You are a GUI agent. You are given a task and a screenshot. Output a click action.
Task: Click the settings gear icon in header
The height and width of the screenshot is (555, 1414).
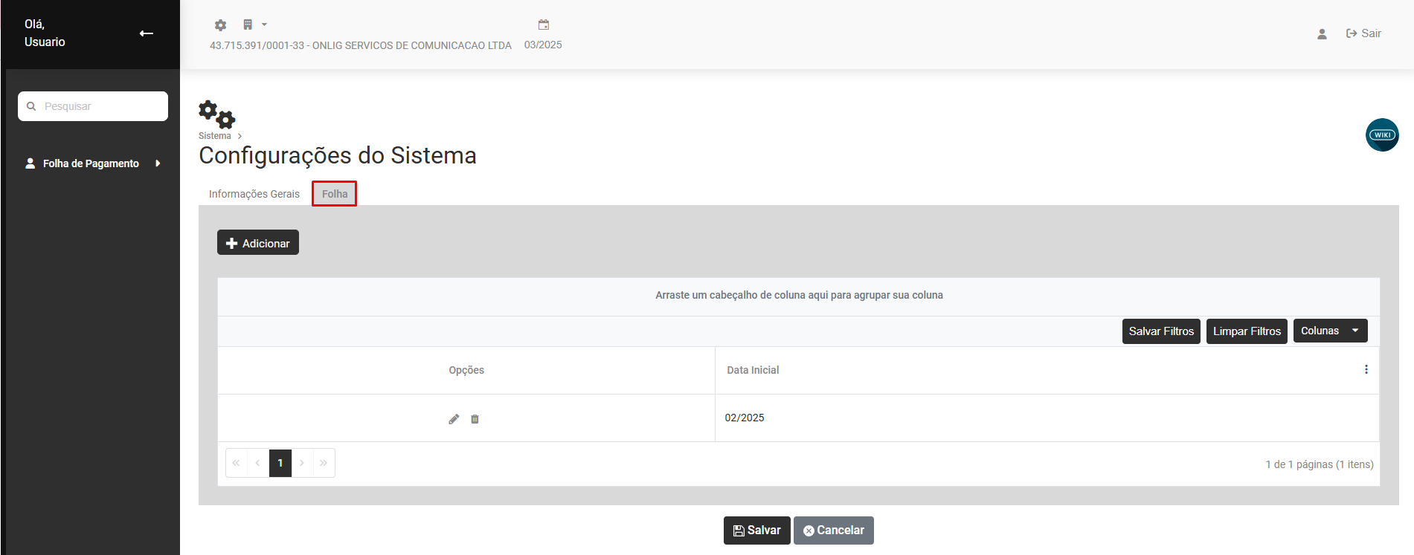pos(220,25)
